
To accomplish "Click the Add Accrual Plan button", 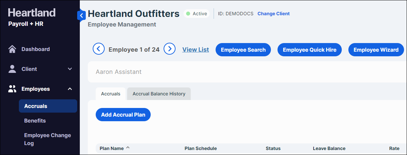I will coord(123,115).
